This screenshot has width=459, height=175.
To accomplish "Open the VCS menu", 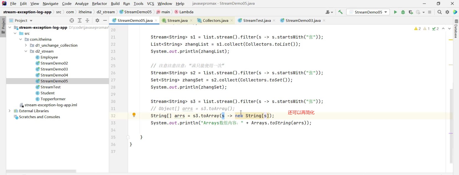I will tap(151, 4).
